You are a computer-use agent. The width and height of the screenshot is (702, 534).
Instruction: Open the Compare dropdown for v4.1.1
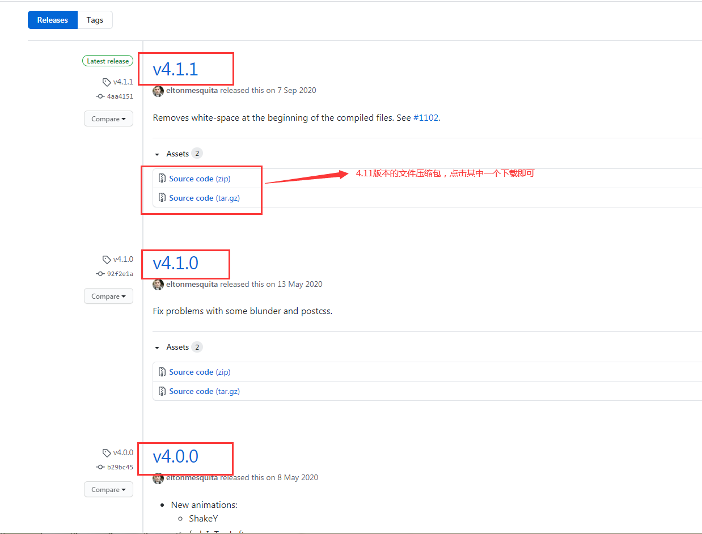pos(108,119)
